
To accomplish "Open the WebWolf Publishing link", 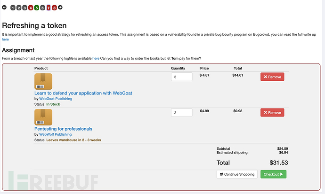I will [x=55, y=134].
